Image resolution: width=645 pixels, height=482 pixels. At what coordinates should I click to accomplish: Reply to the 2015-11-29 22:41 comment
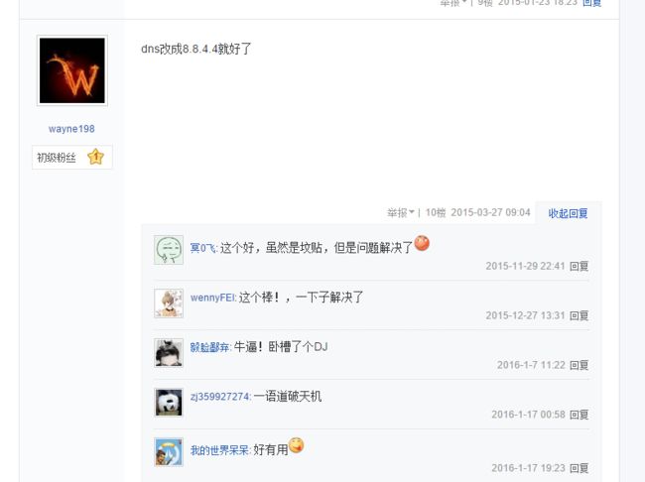(x=579, y=266)
